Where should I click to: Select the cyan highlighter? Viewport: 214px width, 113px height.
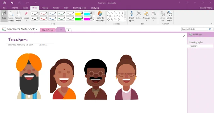coord(88,13)
